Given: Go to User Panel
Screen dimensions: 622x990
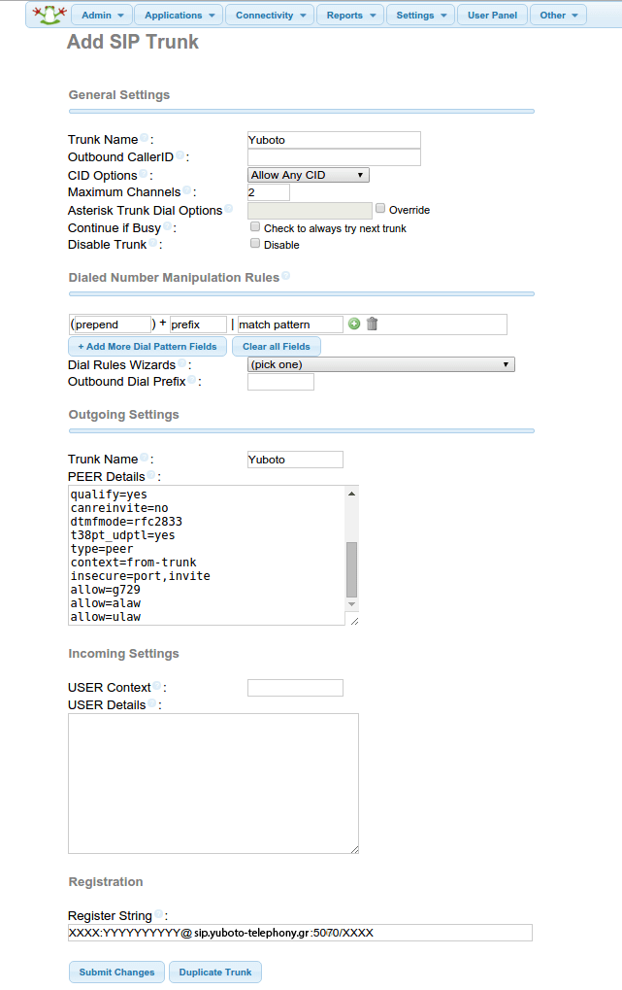Looking at the screenshot, I should pyautogui.click(x=492, y=16).
